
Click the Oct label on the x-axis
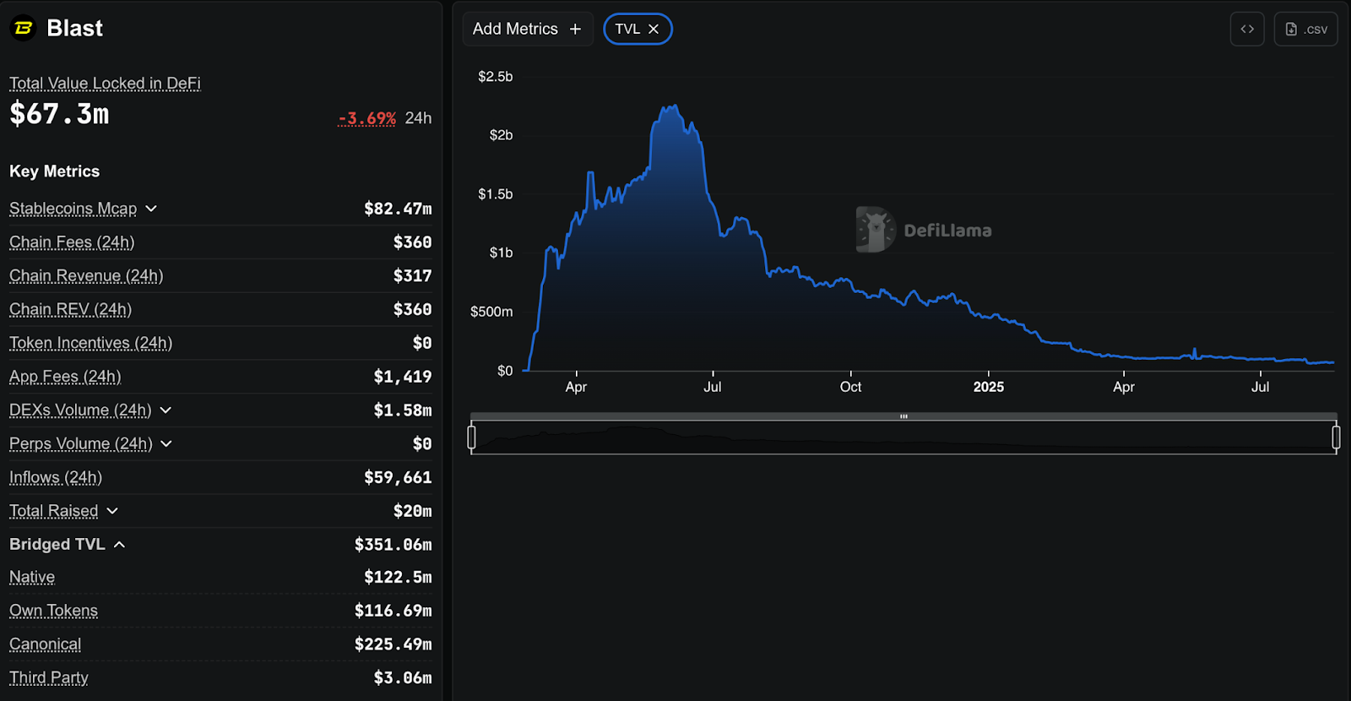[850, 387]
